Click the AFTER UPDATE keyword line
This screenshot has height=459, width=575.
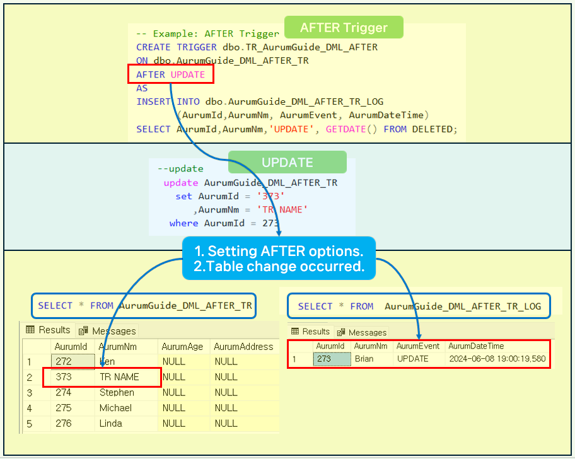coord(170,74)
